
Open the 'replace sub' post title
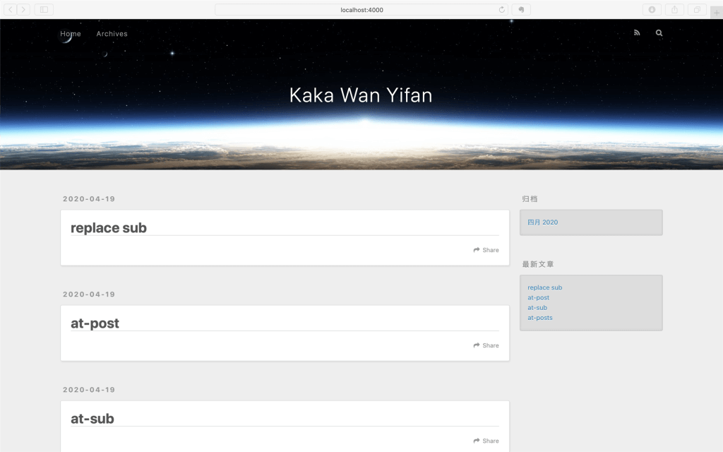pos(109,228)
